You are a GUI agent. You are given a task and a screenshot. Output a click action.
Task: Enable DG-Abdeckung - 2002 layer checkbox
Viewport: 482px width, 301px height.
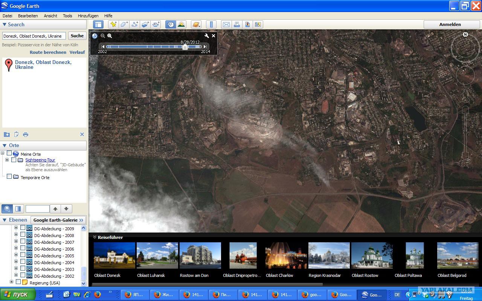click(x=23, y=275)
